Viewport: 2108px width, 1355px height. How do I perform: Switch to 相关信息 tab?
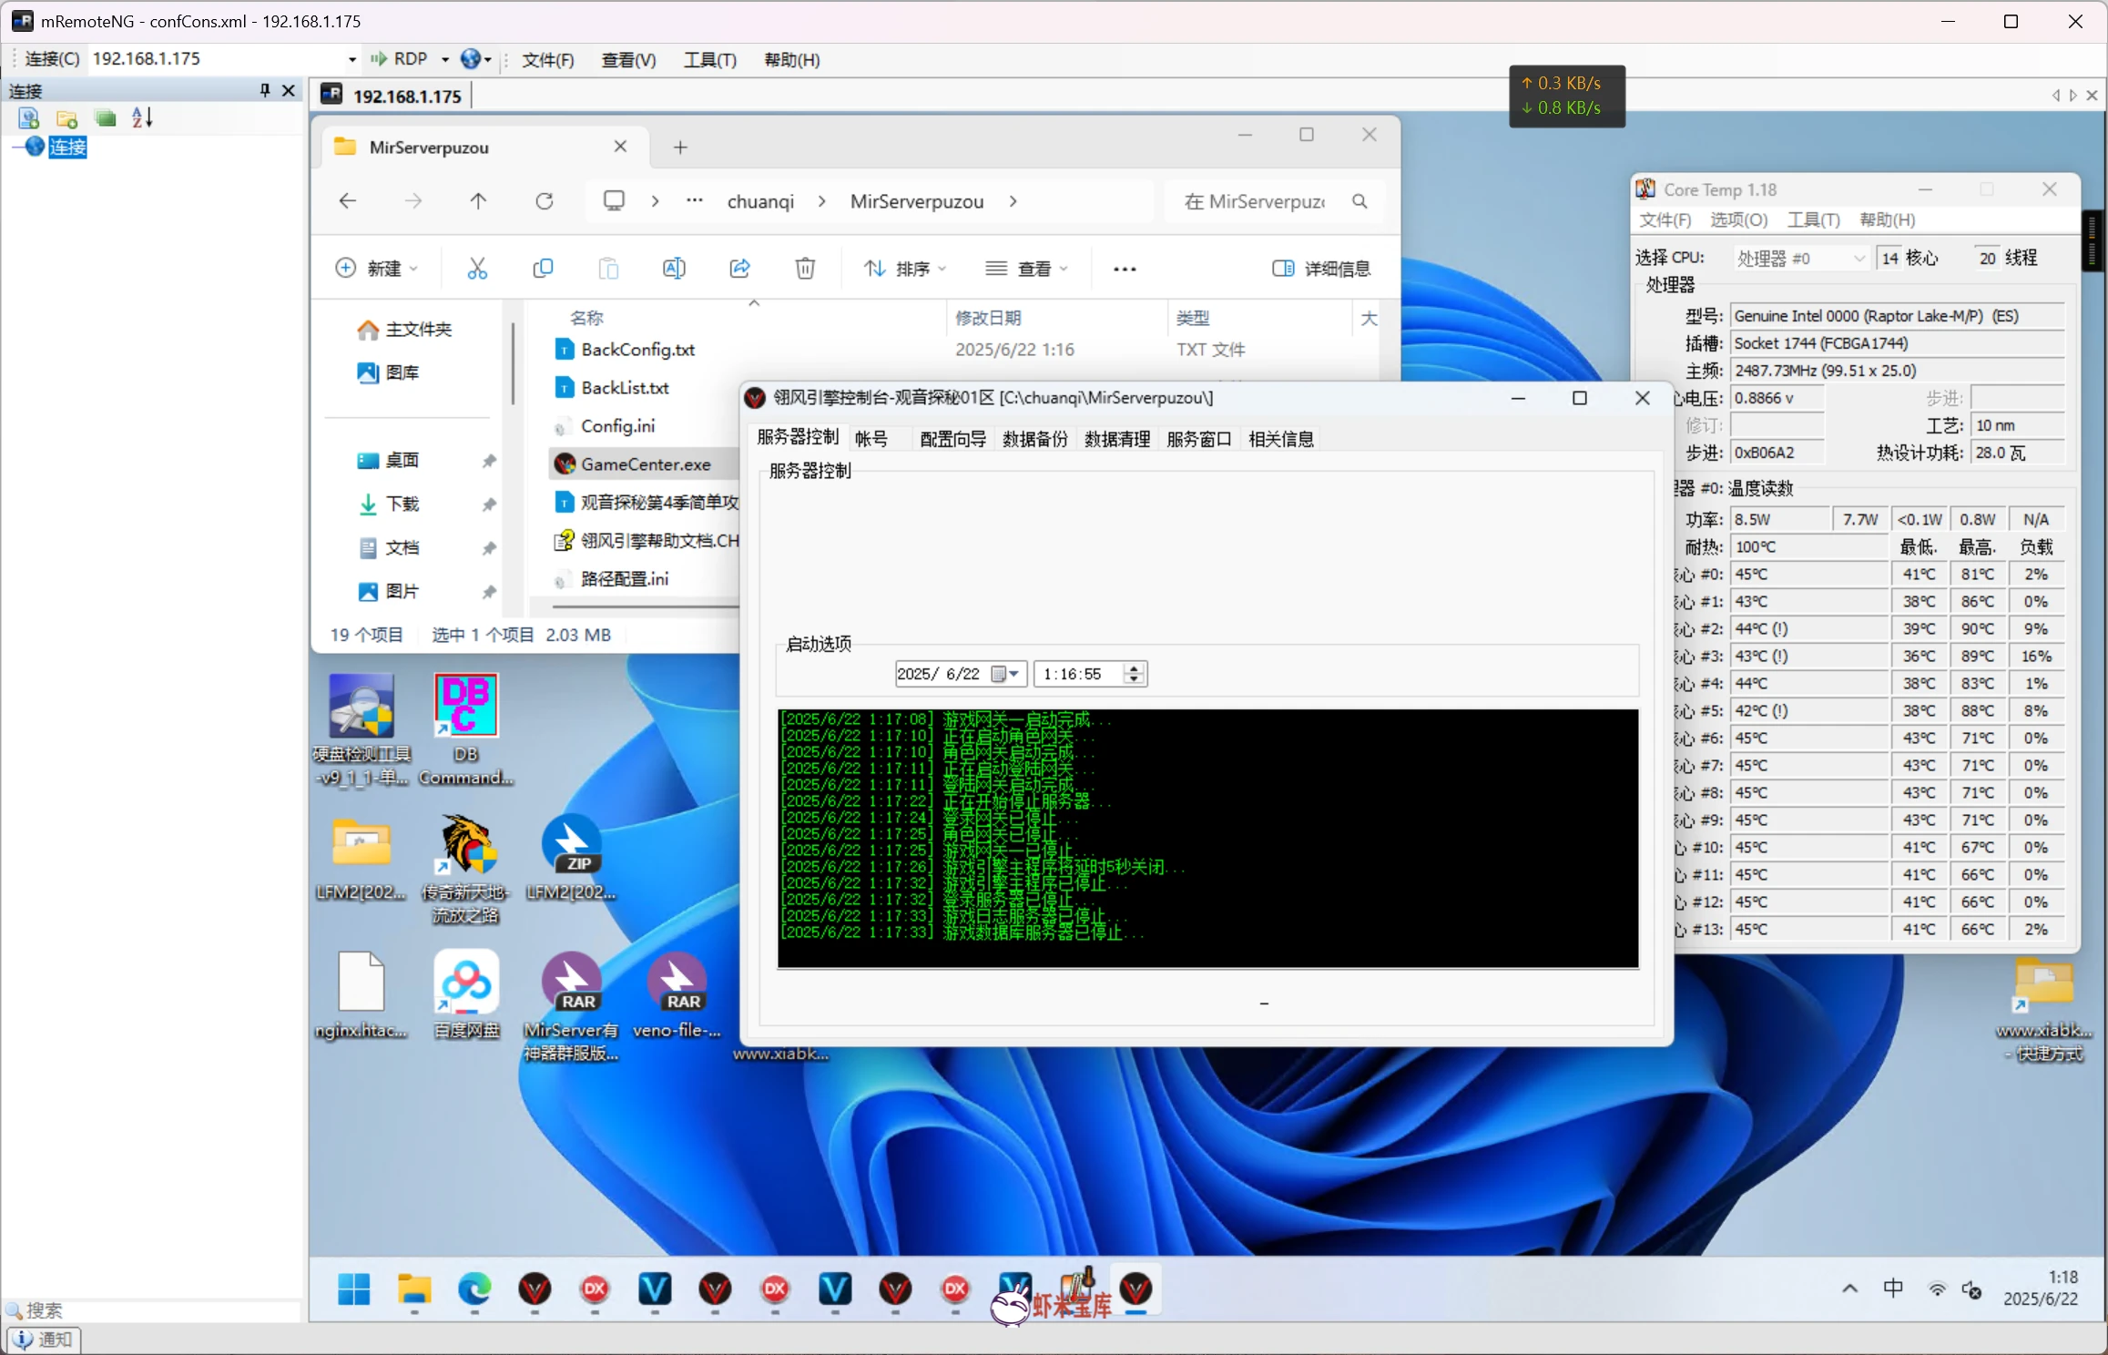[1280, 439]
